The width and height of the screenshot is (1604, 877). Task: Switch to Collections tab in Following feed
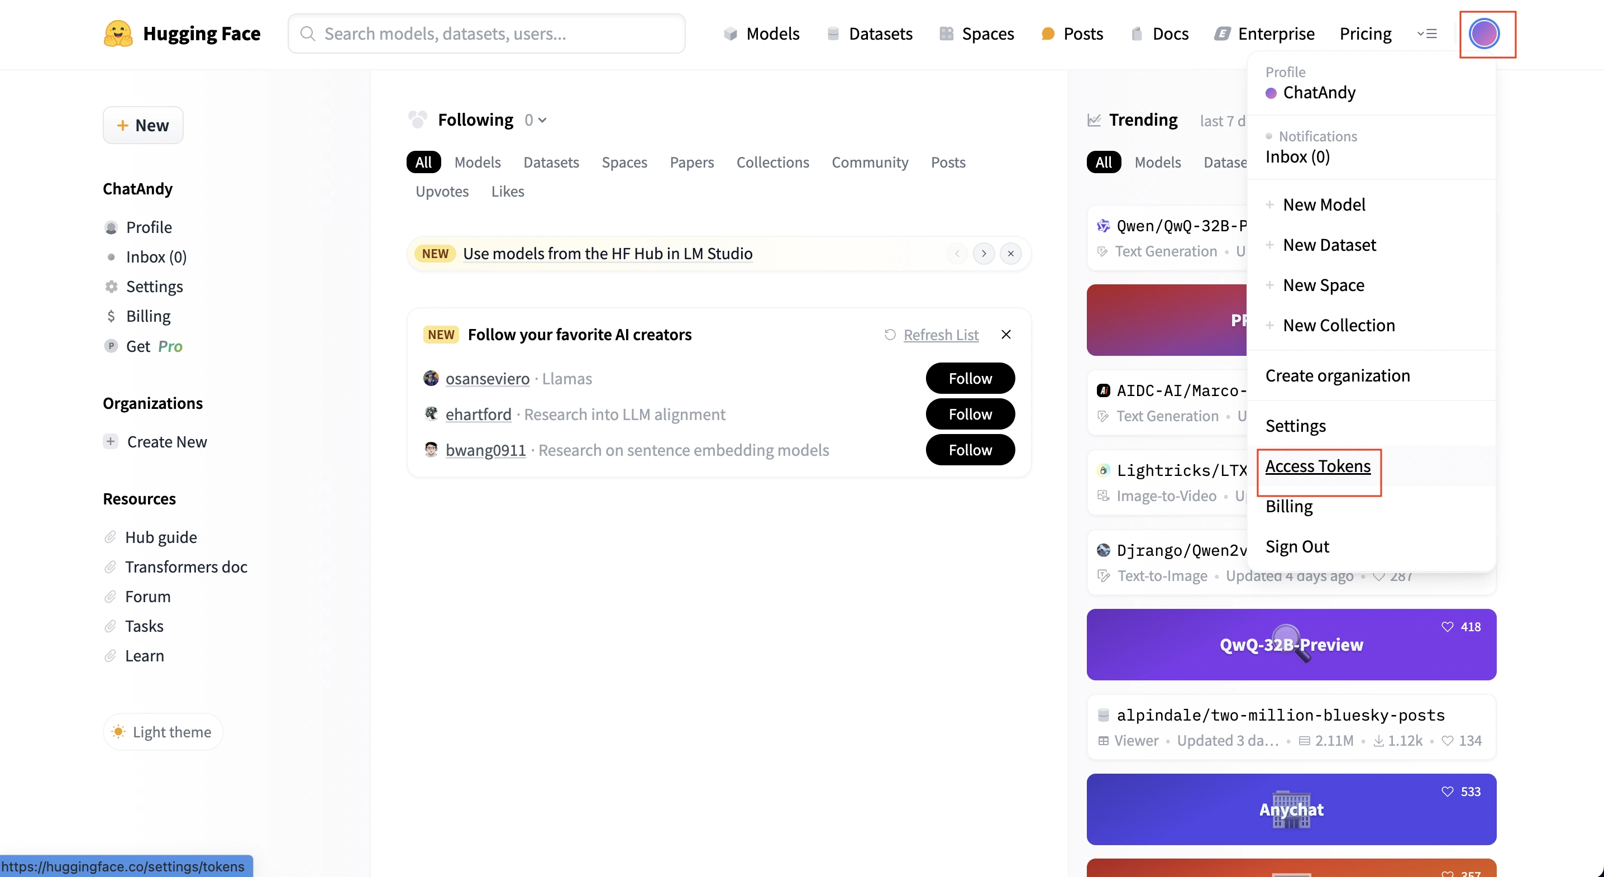point(773,163)
